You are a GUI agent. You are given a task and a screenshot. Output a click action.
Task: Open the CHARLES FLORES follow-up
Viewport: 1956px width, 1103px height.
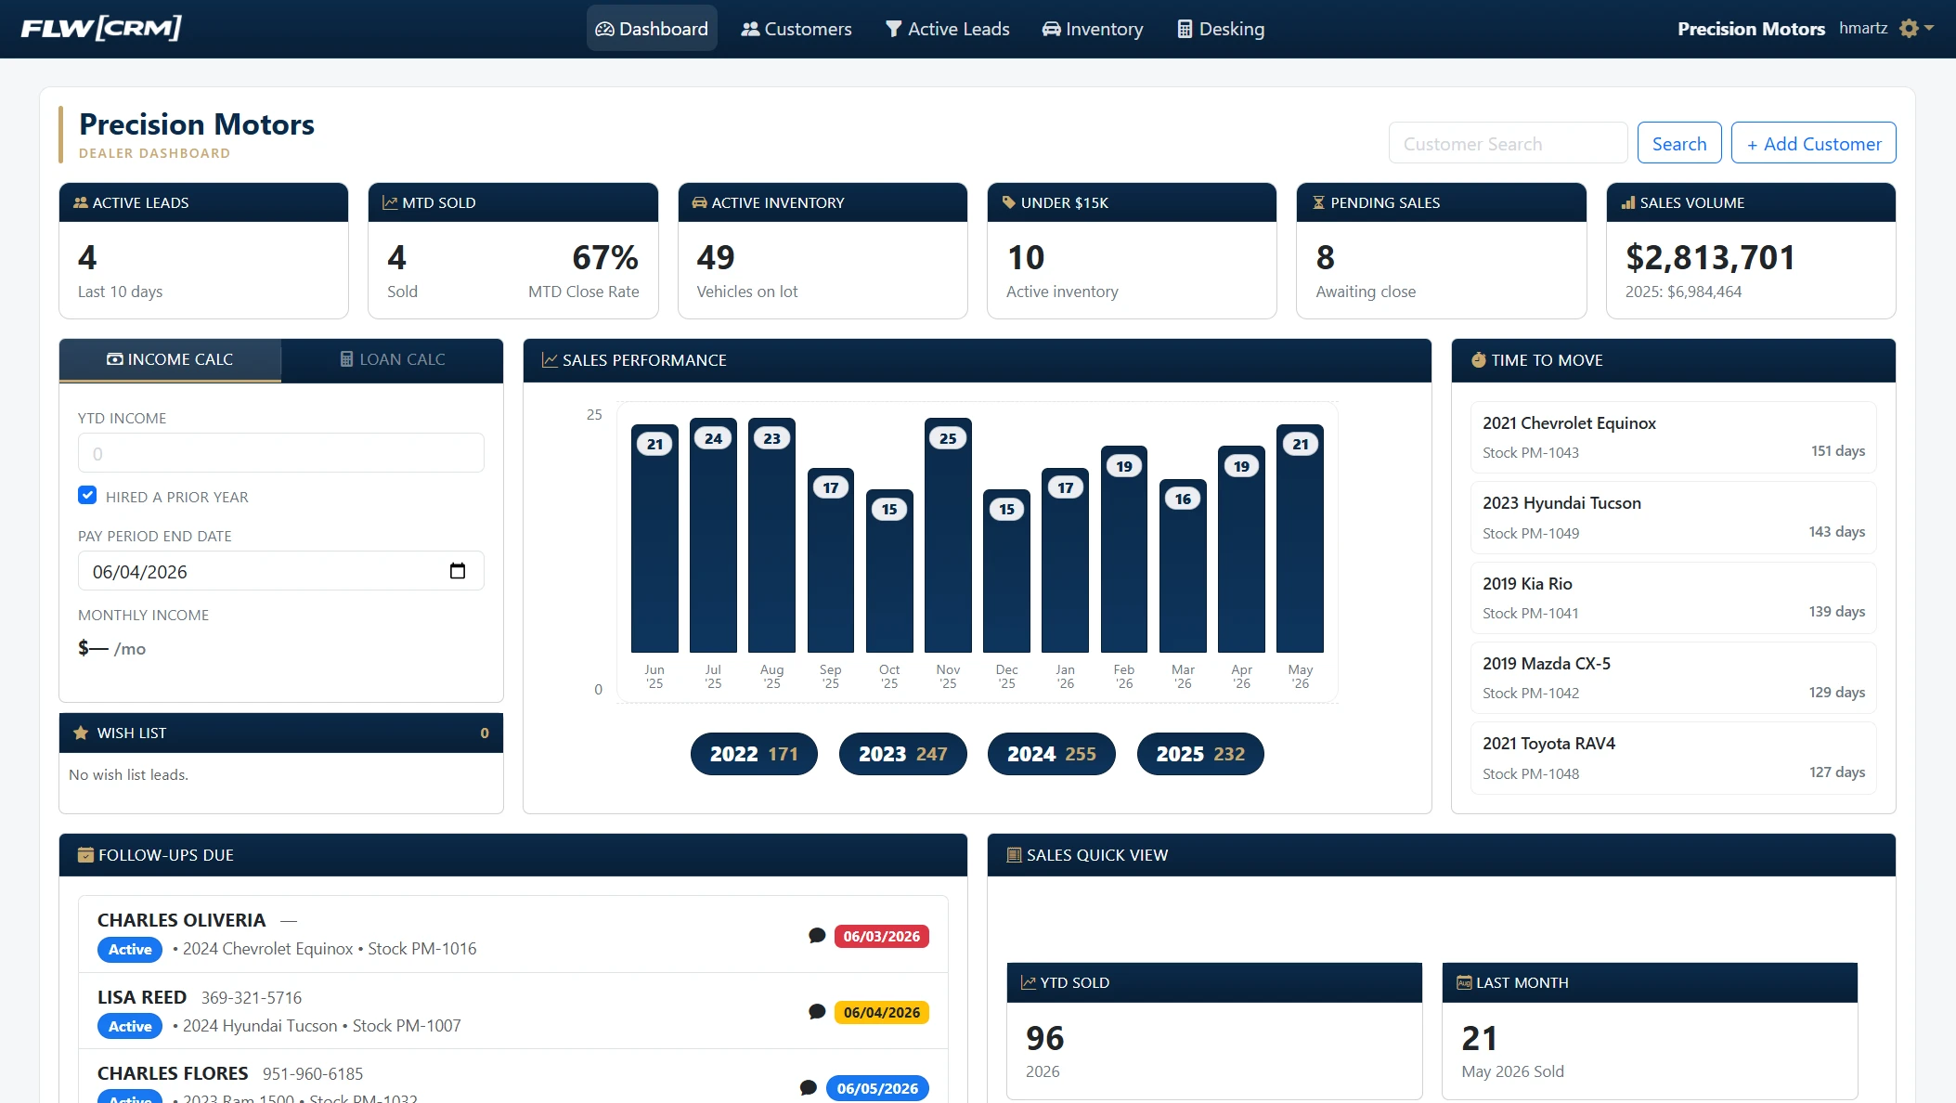[512, 1077]
